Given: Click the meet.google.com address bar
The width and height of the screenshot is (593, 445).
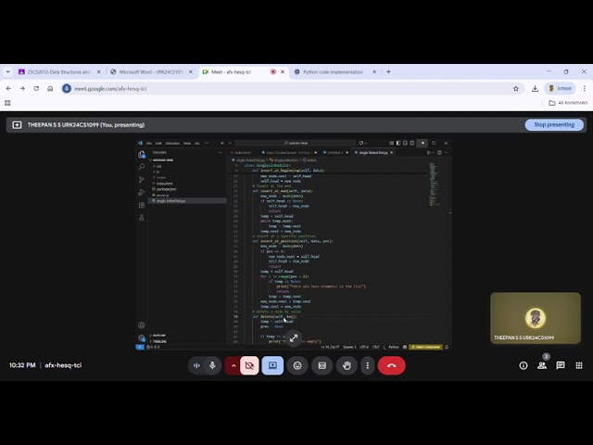Looking at the screenshot, I should tap(291, 89).
